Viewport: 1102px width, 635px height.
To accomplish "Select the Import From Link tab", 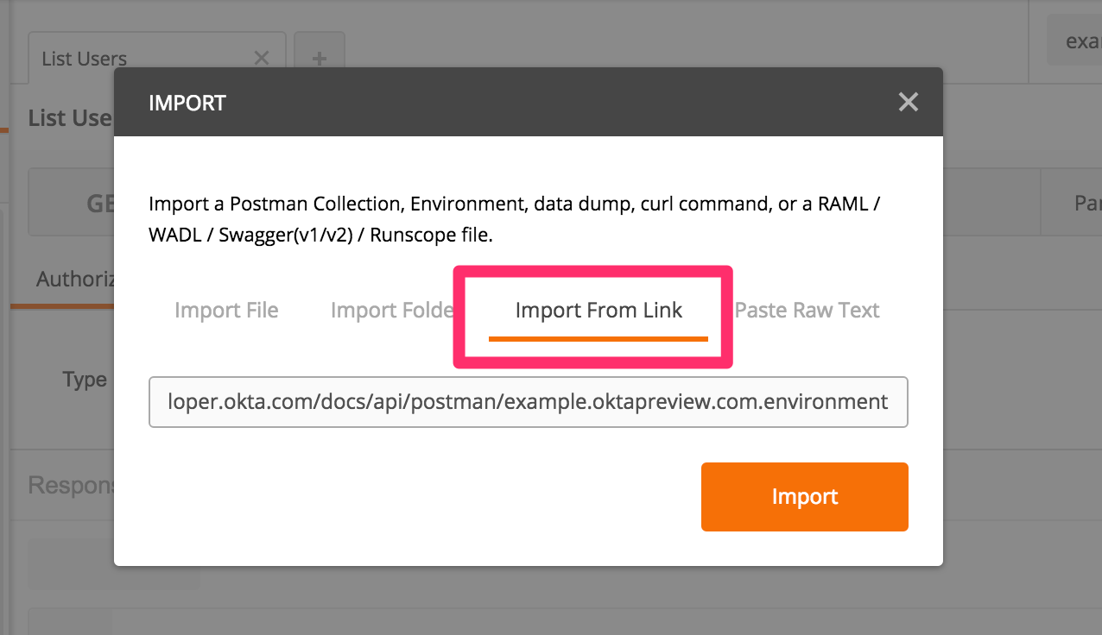I will click(598, 311).
